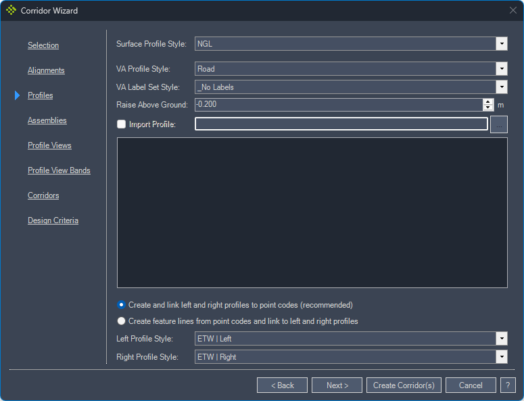Open the Corridors step
This screenshot has height=401, width=524.
tap(43, 195)
